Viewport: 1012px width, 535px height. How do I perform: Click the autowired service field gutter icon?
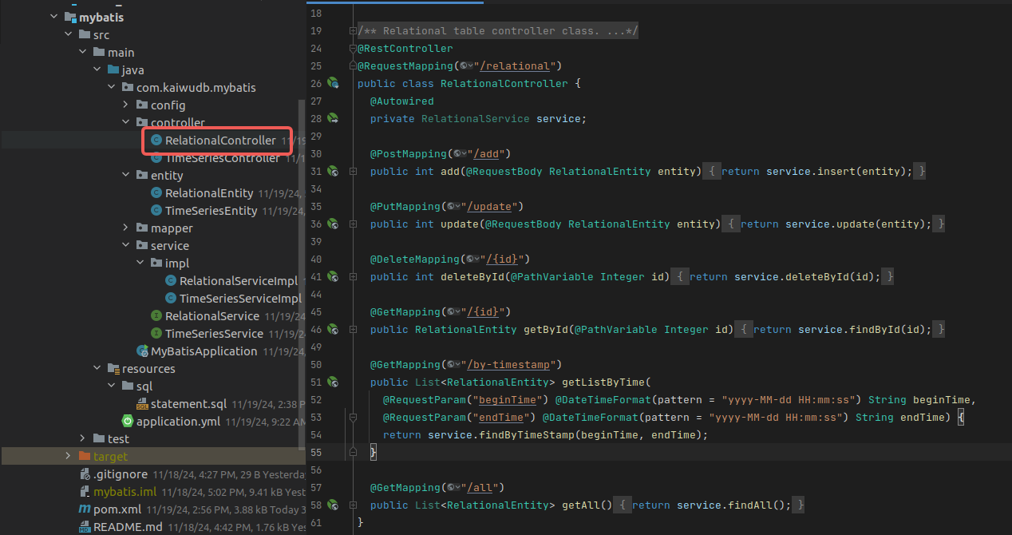pyautogui.click(x=333, y=118)
